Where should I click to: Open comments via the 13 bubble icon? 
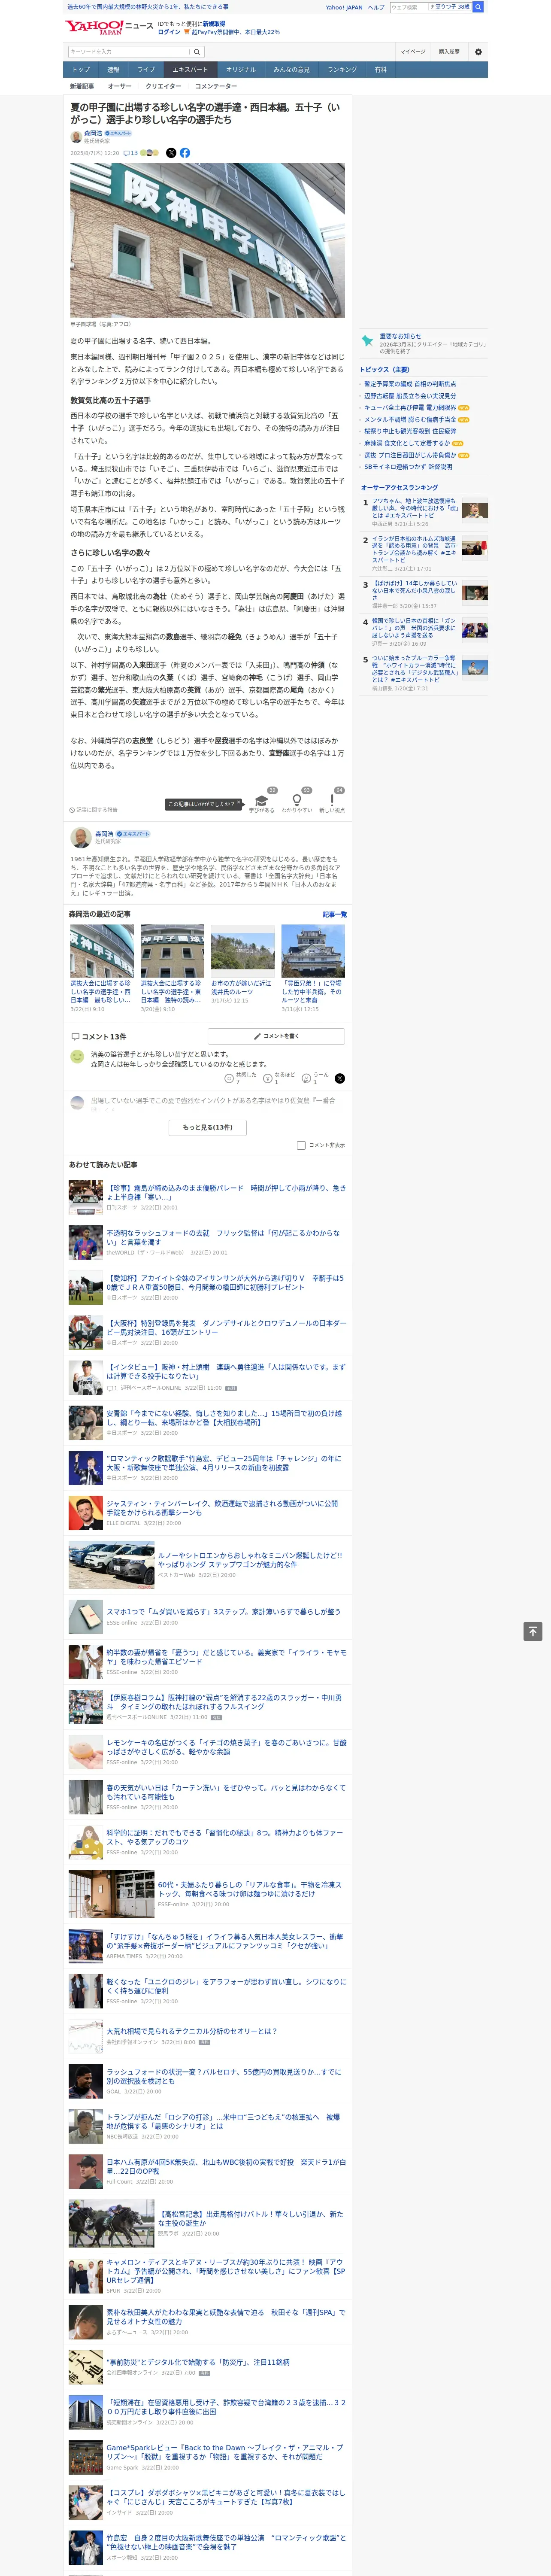(131, 153)
